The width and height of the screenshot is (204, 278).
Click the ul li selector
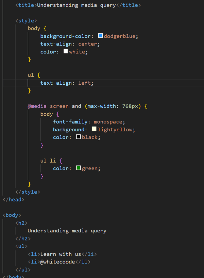(49, 161)
